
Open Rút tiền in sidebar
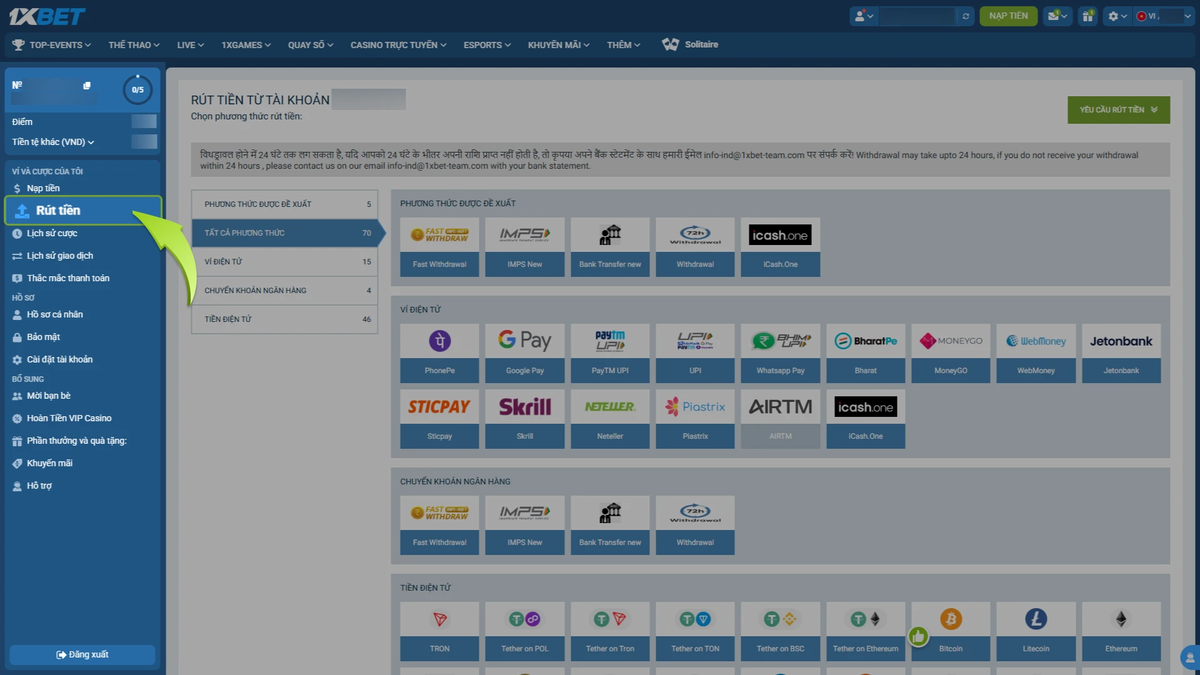pyautogui.click(x=82, y=211)
